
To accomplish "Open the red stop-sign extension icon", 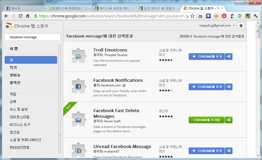I will pos(224,16).
